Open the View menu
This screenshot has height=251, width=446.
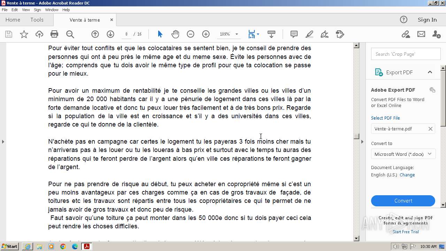click(x=26, y=10)
